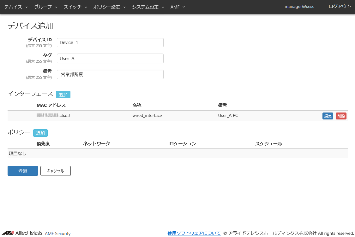Open the デバイス dropdown menu
The width and height of the screenshot is (355, 237).
coord(16,7)
